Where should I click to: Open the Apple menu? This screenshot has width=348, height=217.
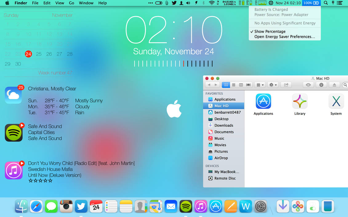pyautogui.click(x=7, y=3)
